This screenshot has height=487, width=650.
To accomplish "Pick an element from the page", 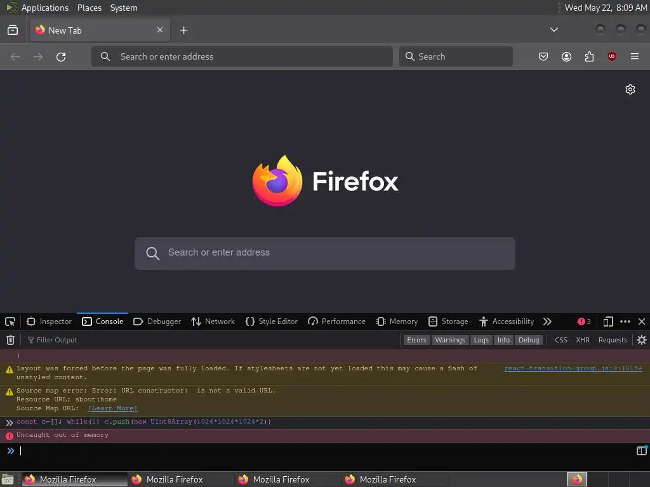I will [10, 321].
